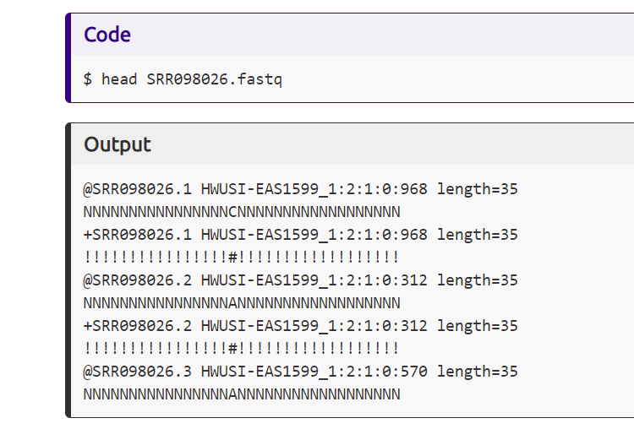Click the head SRR098026.fastq command line
The image size is (634, 429).
(183, 79)
